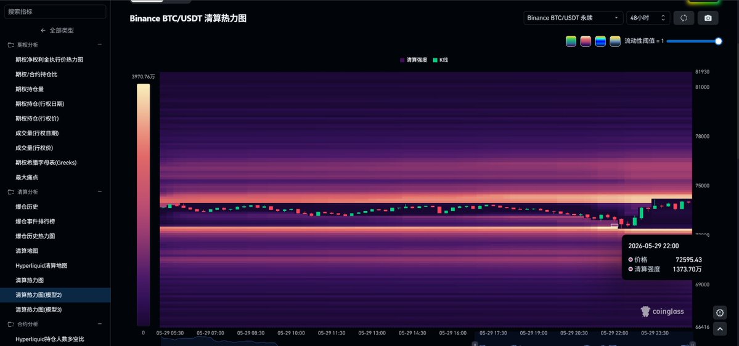Open 期权持仓量 page
This screenshot has width=739, height=346.
pyautogui.click(x=29, y=89)
